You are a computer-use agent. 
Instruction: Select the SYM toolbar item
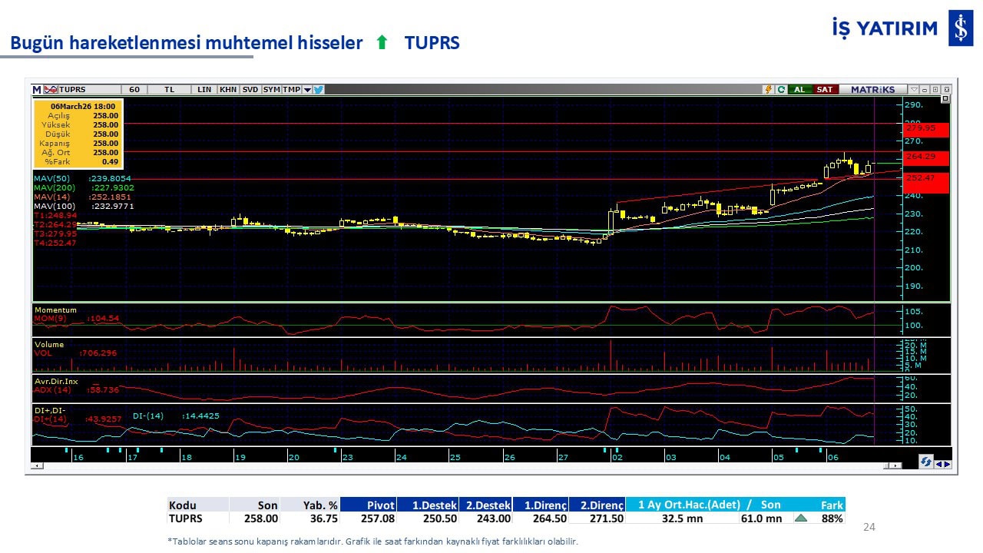pyautogui.click(x=271, y=89)
